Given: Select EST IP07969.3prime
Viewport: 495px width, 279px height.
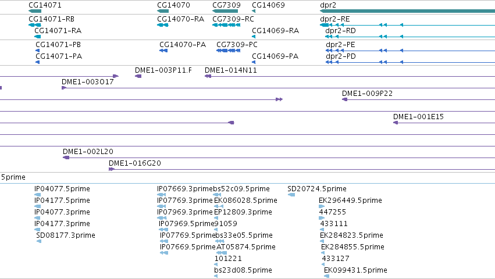Looking at the screenshot, I should (184, 212).
